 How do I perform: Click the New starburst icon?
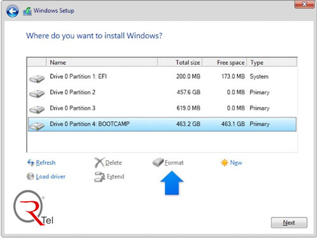pos(224,162)
